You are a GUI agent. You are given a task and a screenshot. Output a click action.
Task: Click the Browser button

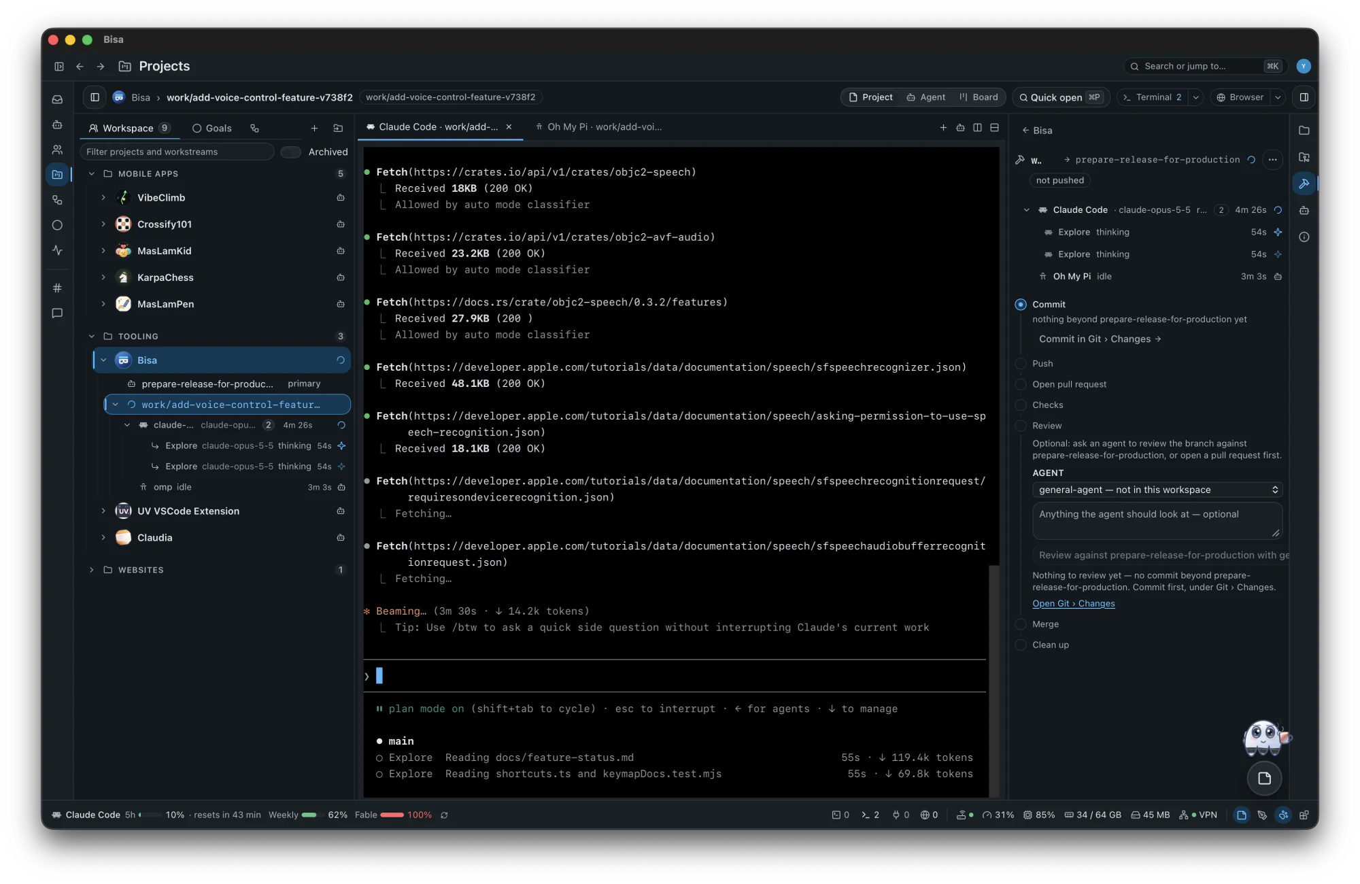1240,97
